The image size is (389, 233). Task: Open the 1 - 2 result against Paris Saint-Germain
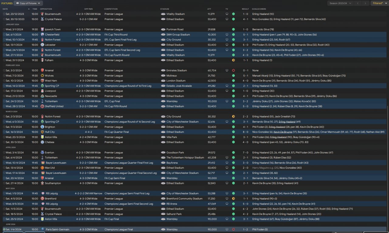[245, 229]
